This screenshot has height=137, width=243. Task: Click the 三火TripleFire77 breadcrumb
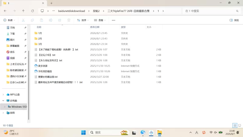pyautogui.click(x=128, y=11)
